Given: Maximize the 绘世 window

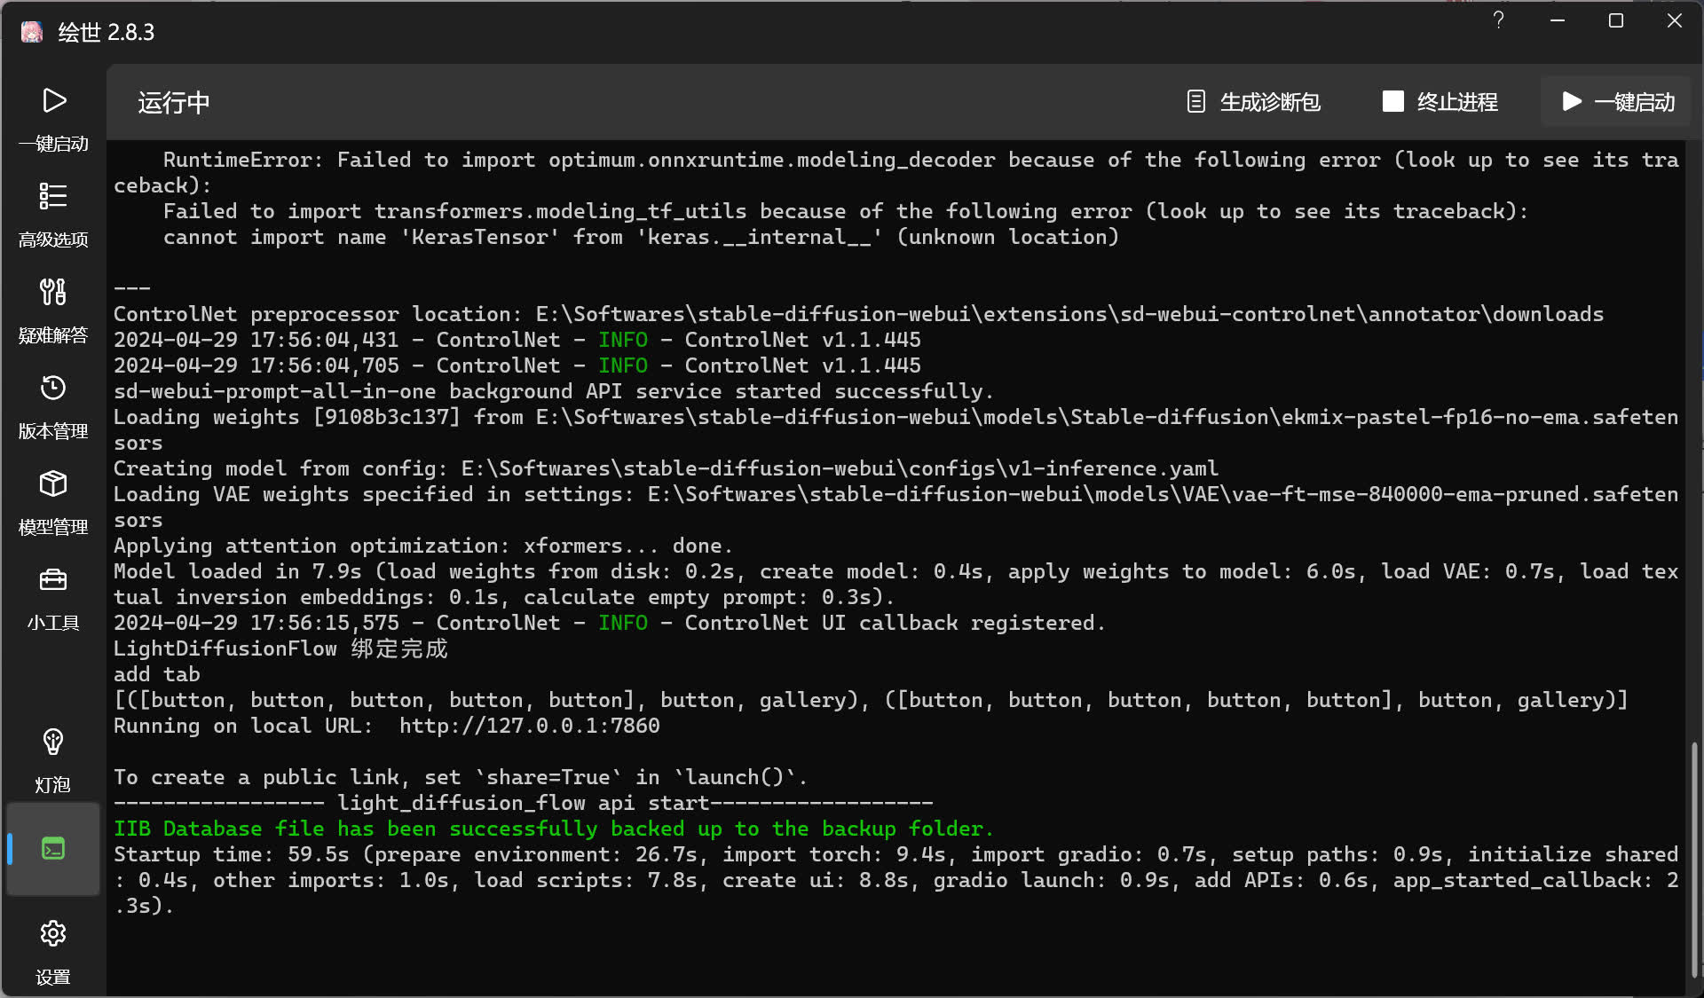Looking at the screenshot, I should (x=1616, y=20).
